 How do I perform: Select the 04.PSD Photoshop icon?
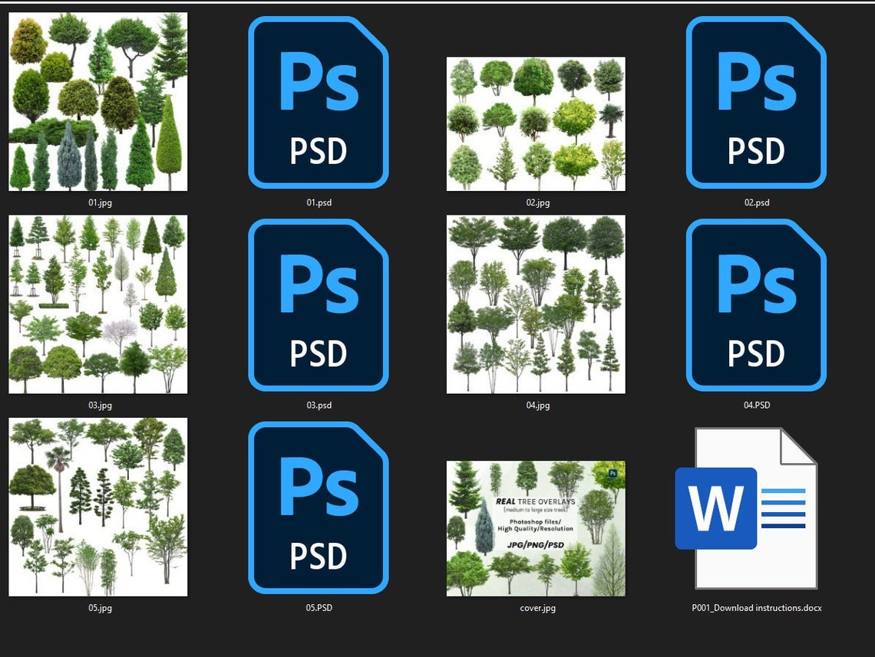[755, 304]
